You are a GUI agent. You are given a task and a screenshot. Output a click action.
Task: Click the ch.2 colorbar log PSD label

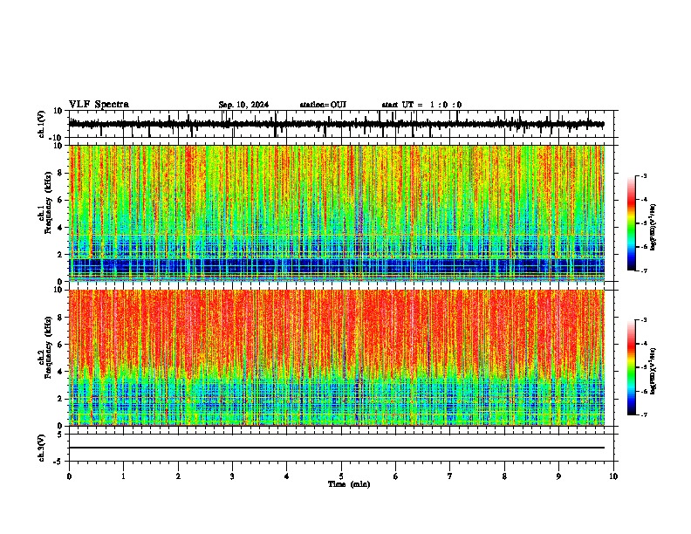[x=653, y=371]
